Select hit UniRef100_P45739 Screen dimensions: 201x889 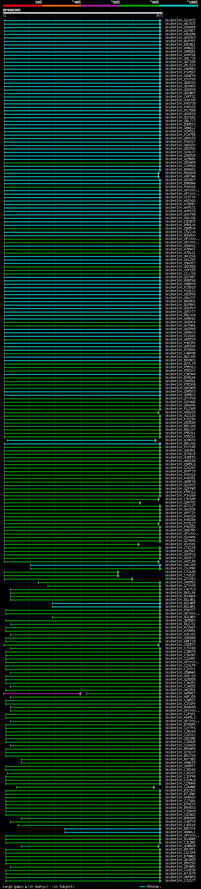pos(180,103)
